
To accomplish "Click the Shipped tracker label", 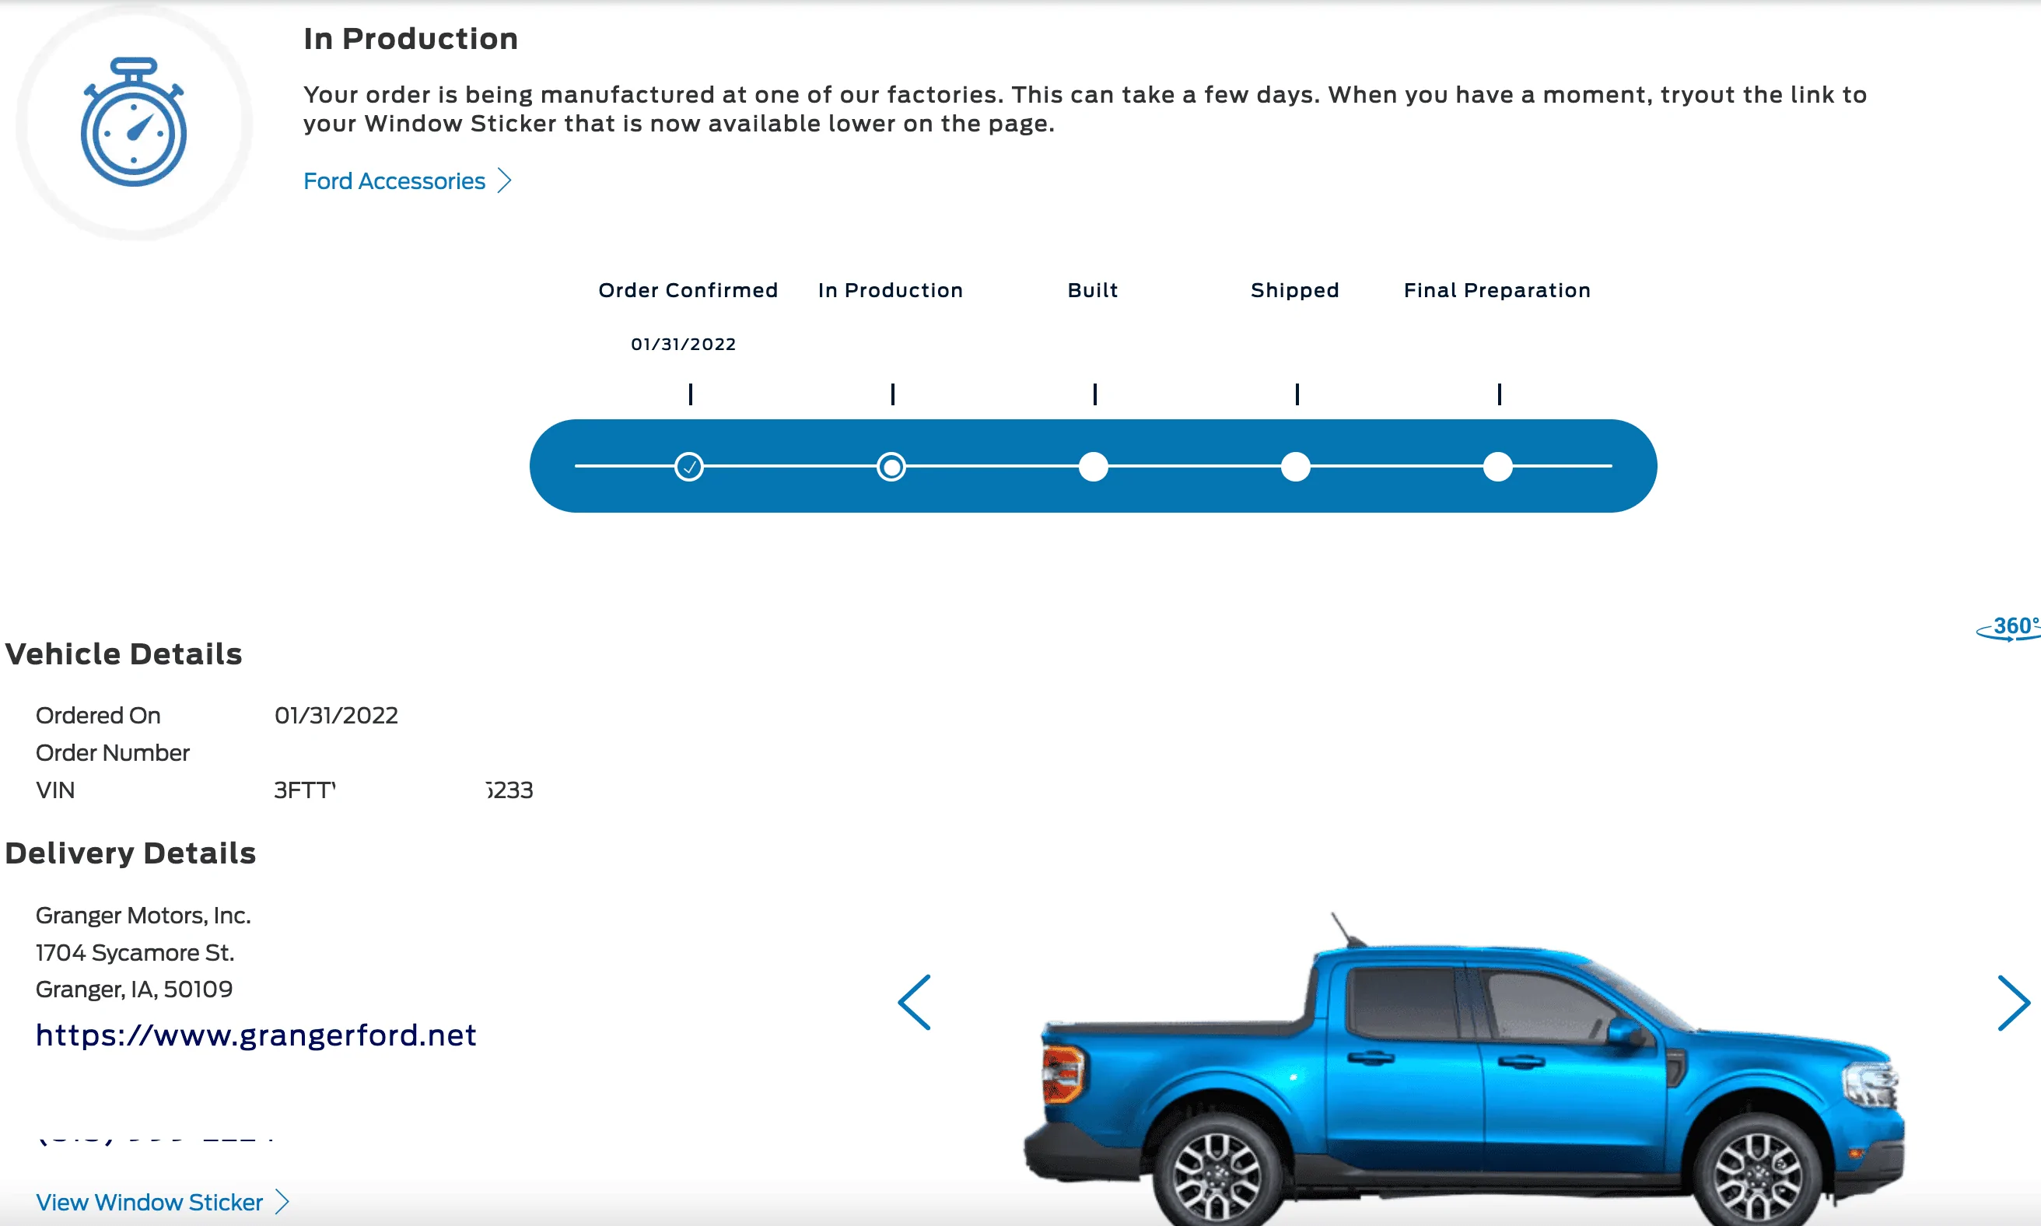I will coord(1295,291).
